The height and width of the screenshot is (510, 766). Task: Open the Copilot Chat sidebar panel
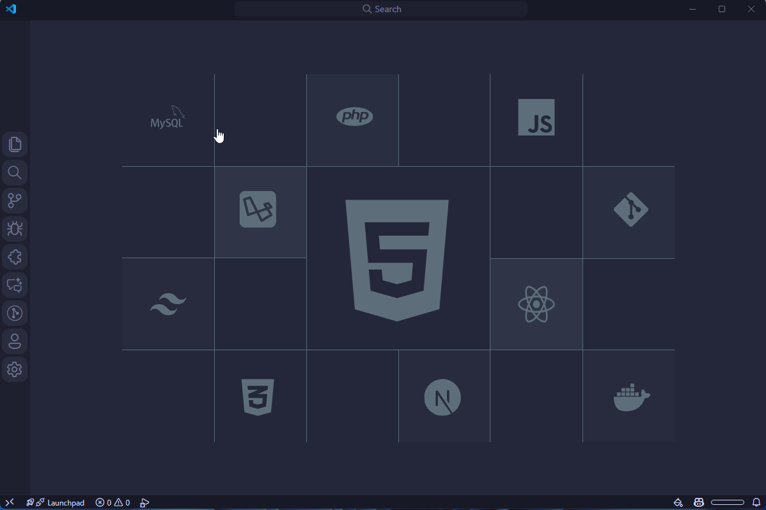point(15,285)
